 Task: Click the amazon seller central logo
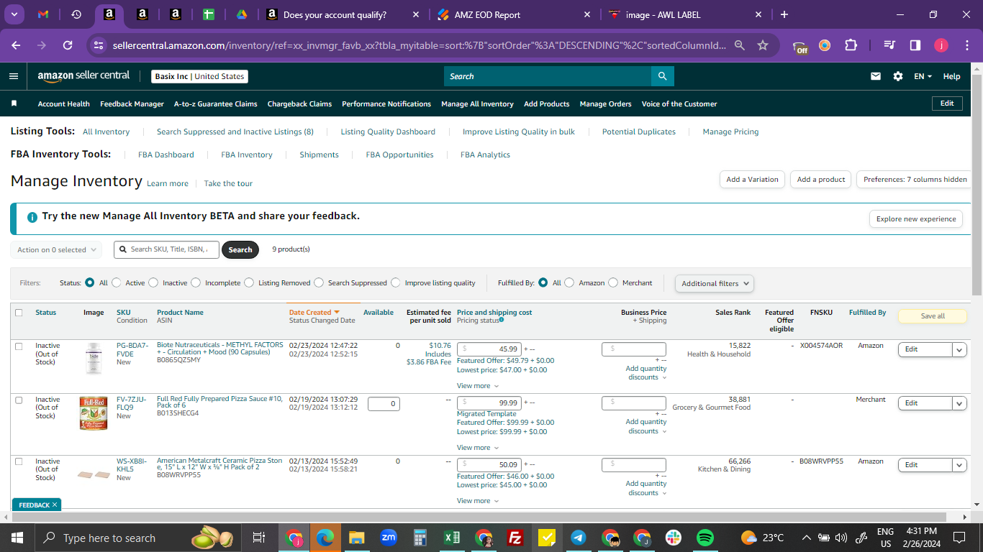(83, 76)
